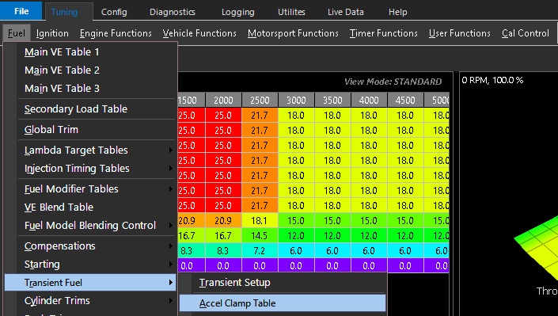This screenshot has width=558, height=316.
Task: Click the 7.2 table cell
Action: (x=260, y=251)
